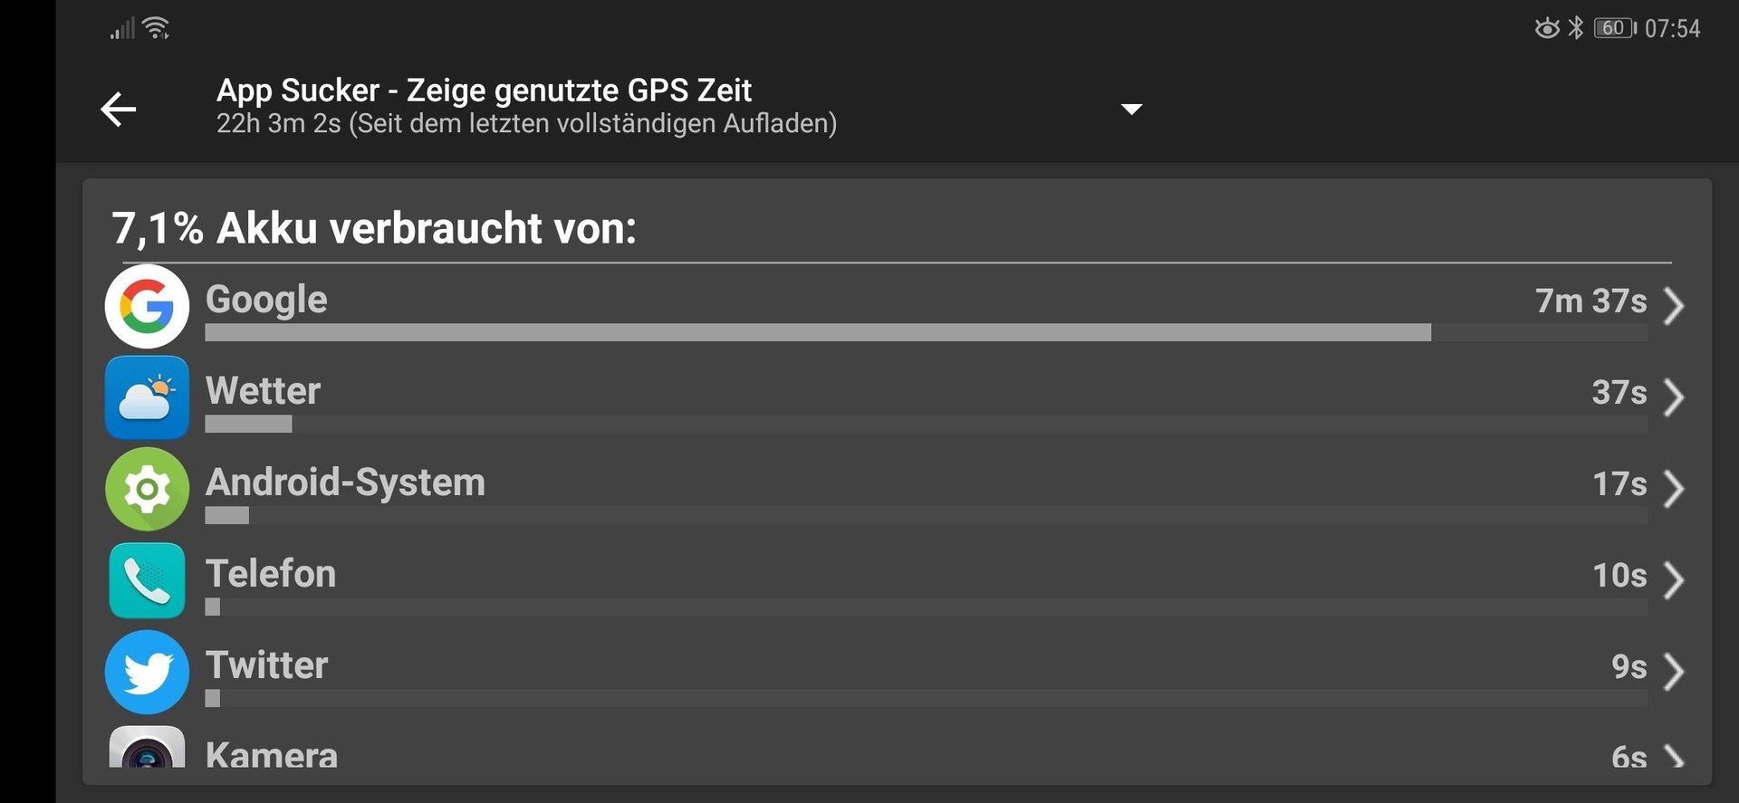This screenshot has width=1739, height=803.
Task: Open Telefon row chevron arrow
Action: coord(1674,579)
